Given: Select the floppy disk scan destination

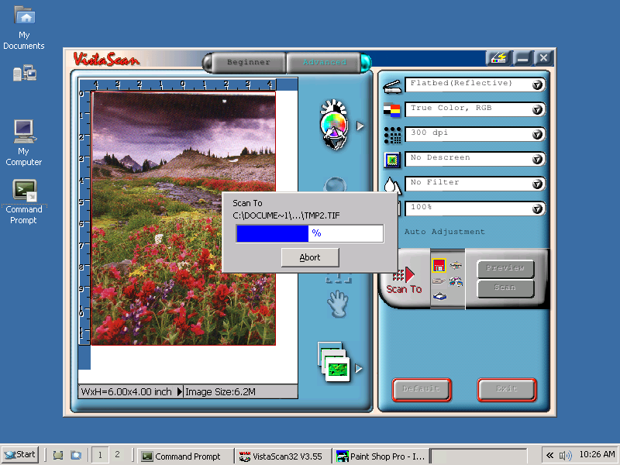Looking at the screenshot, I should coord(439,267).
